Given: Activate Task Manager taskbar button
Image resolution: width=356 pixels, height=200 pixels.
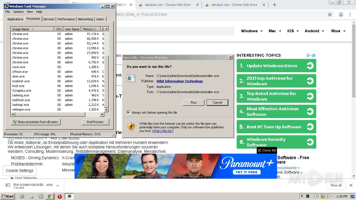Looking at the screenshot, I should (69, 196).
